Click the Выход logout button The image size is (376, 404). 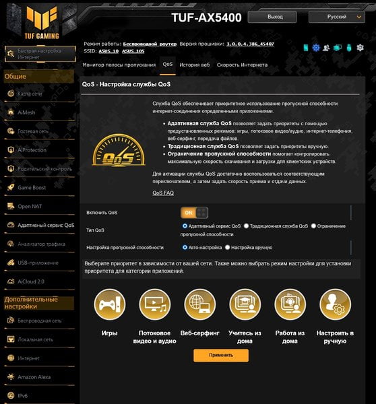272,17
